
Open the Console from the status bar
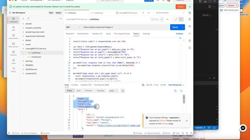45,133
